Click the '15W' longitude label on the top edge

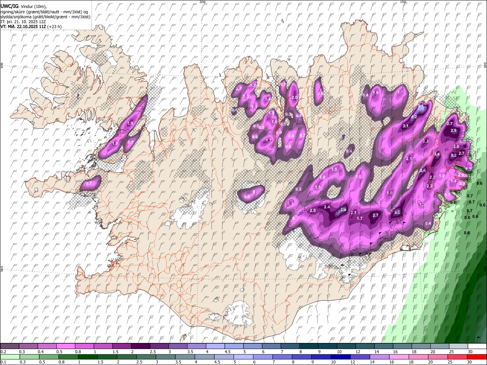[x=403, y=2]
